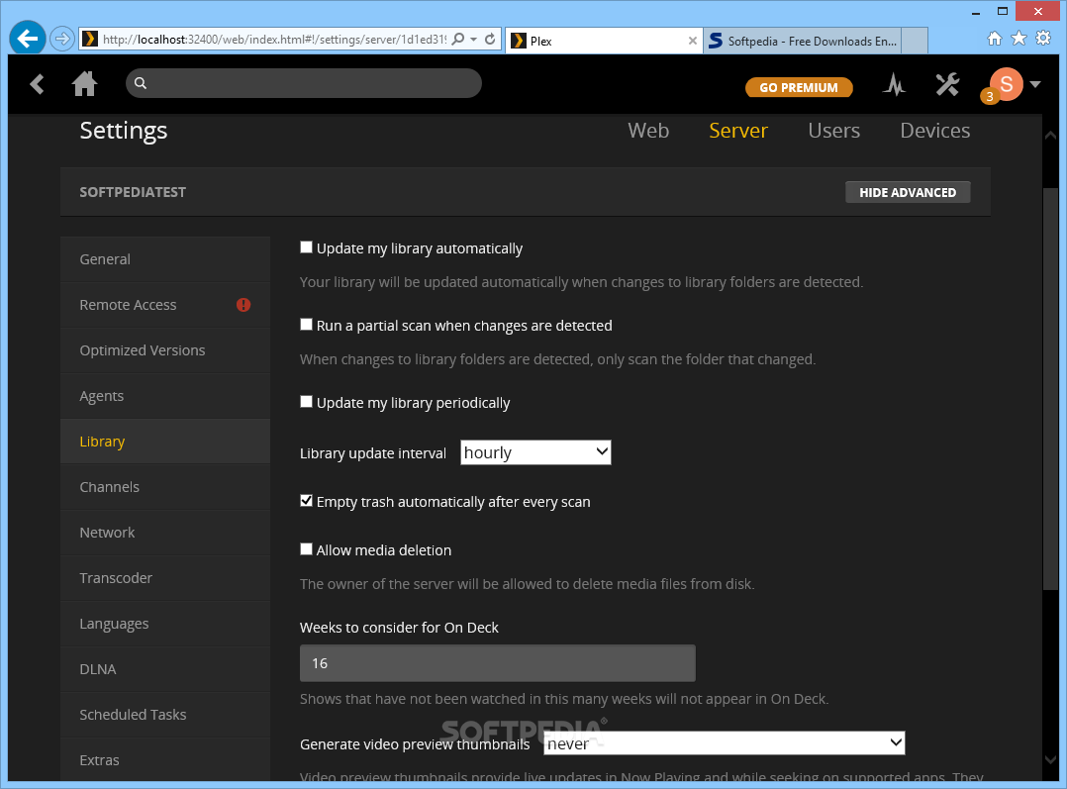Viewport: 1067px width, 789px height.
Task: Click the address bar search magnifier
Action: [458, 39]
